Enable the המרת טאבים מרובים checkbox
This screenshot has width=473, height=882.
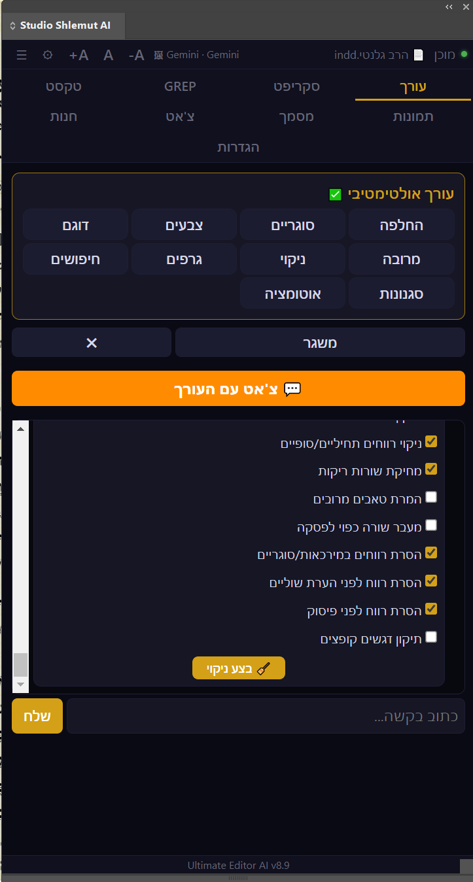pyautogui.click(x=430, y=497)
